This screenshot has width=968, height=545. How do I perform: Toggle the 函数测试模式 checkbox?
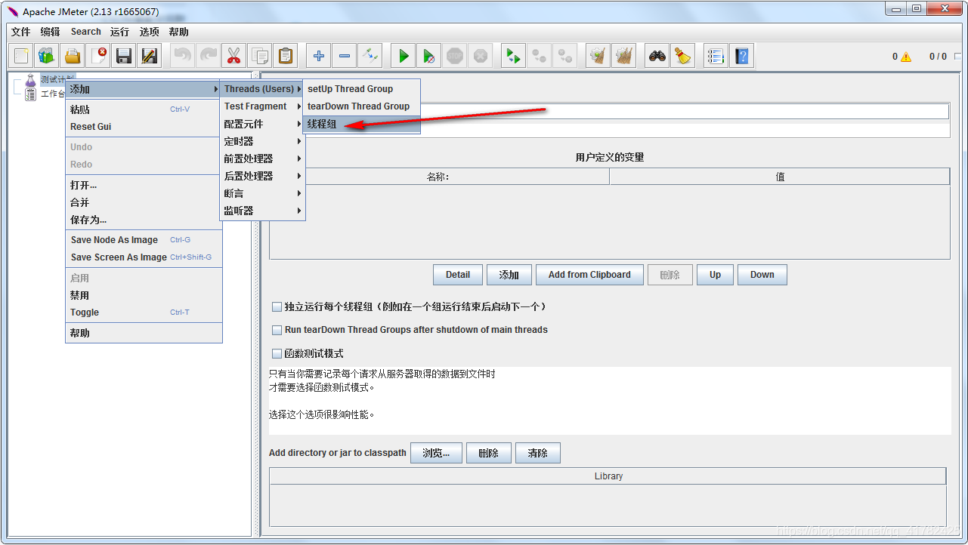pyautogui.click(x=277, y=353)
